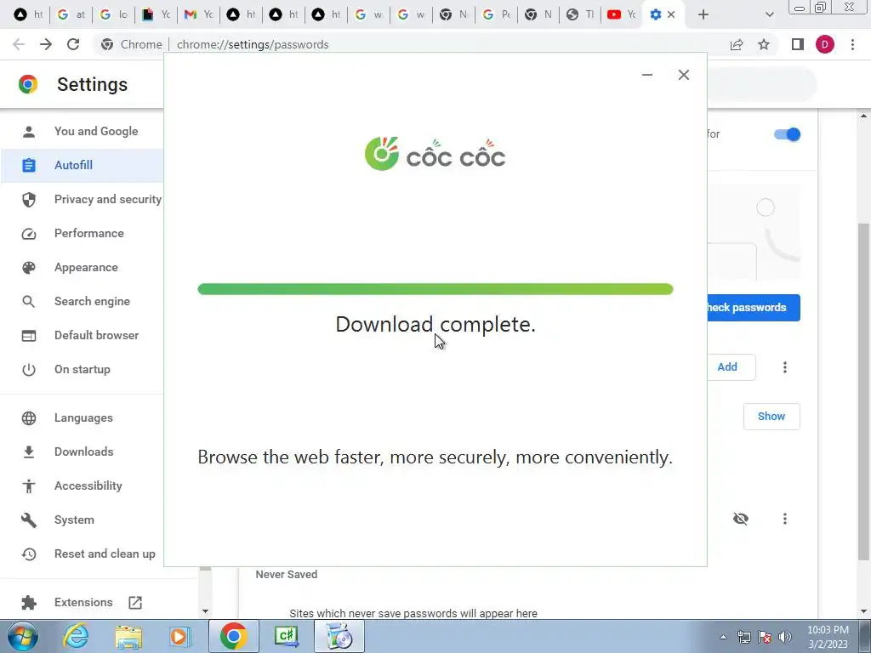Click the Accessibility person icon
The width and height of the screenshot is (871, 653).
click(28, 485)
